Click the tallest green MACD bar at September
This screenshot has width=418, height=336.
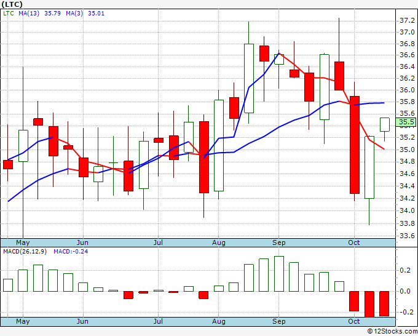click(279, 274)
